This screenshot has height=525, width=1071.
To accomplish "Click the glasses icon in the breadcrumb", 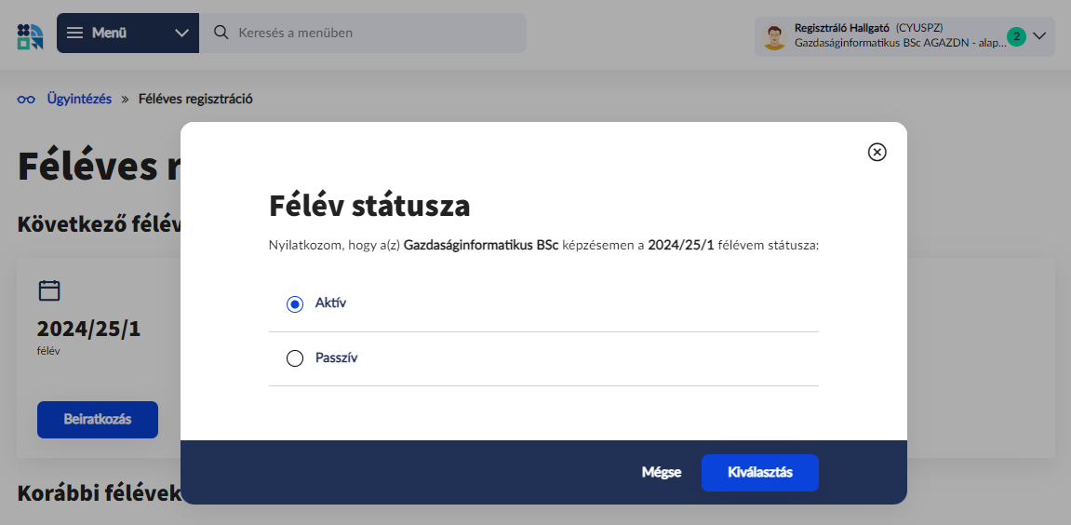I will click(26, 99).
